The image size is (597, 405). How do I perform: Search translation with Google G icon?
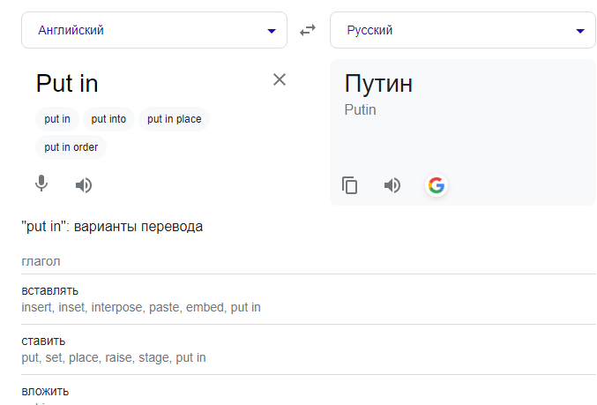pyautogui.click(x=437, y=185)
